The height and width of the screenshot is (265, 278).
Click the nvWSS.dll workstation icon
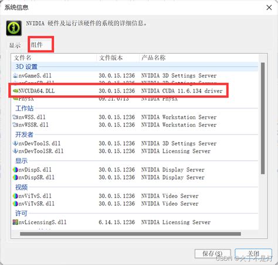coord(15,117)
